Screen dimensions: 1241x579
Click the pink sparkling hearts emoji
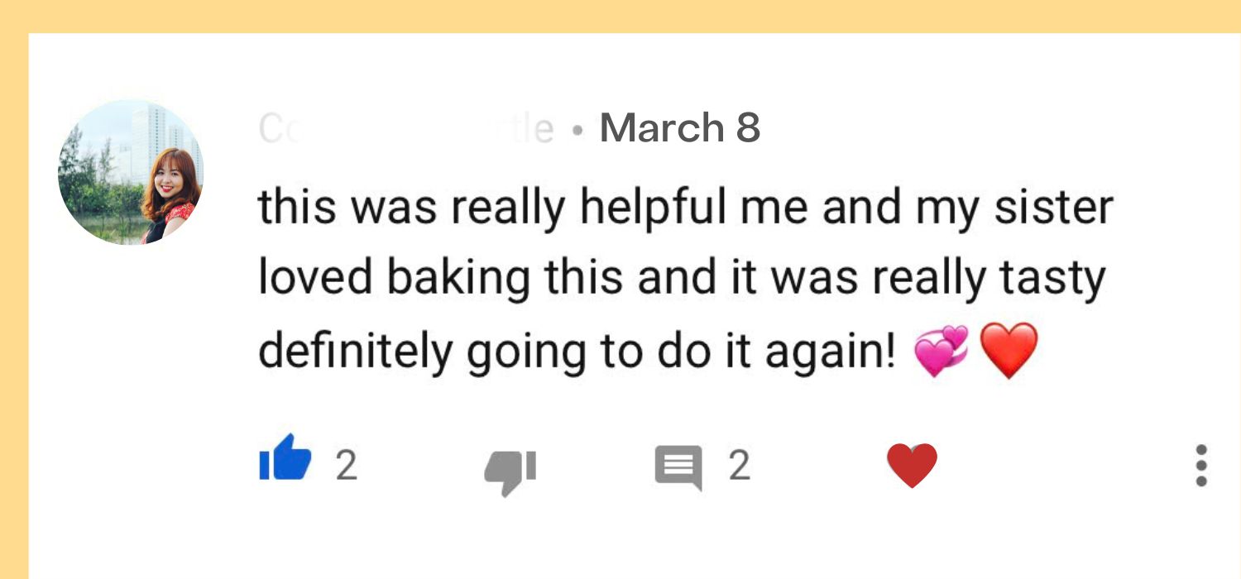pos(941,351)
